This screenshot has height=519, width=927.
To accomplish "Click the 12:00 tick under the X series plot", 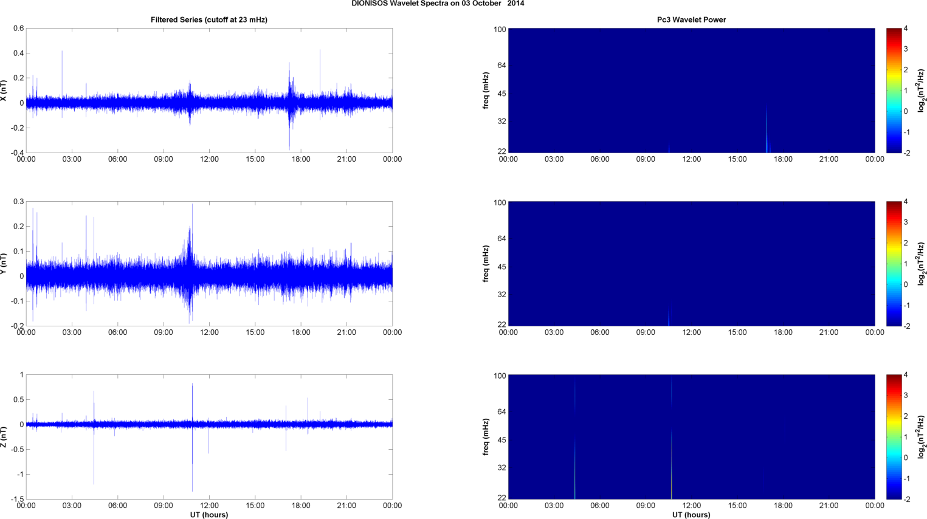I will tap(209, 159).
